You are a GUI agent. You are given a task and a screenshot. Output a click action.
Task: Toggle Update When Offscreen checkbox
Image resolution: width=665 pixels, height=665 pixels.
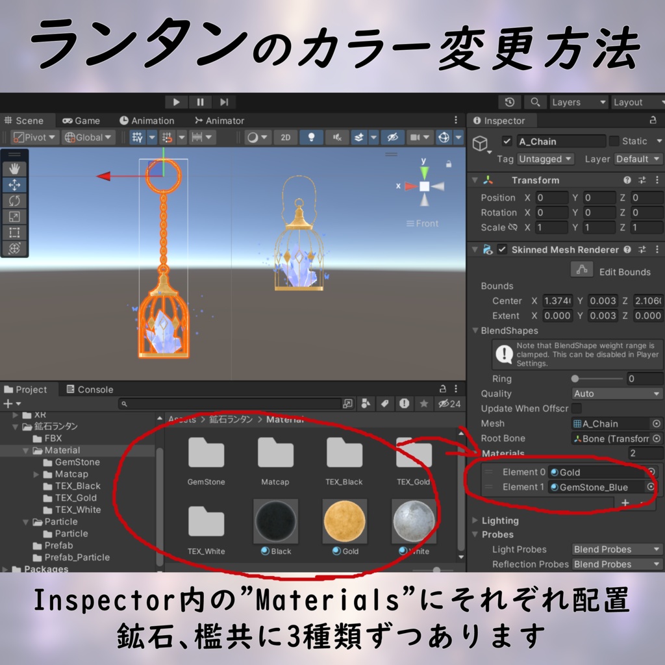[577, 408]
